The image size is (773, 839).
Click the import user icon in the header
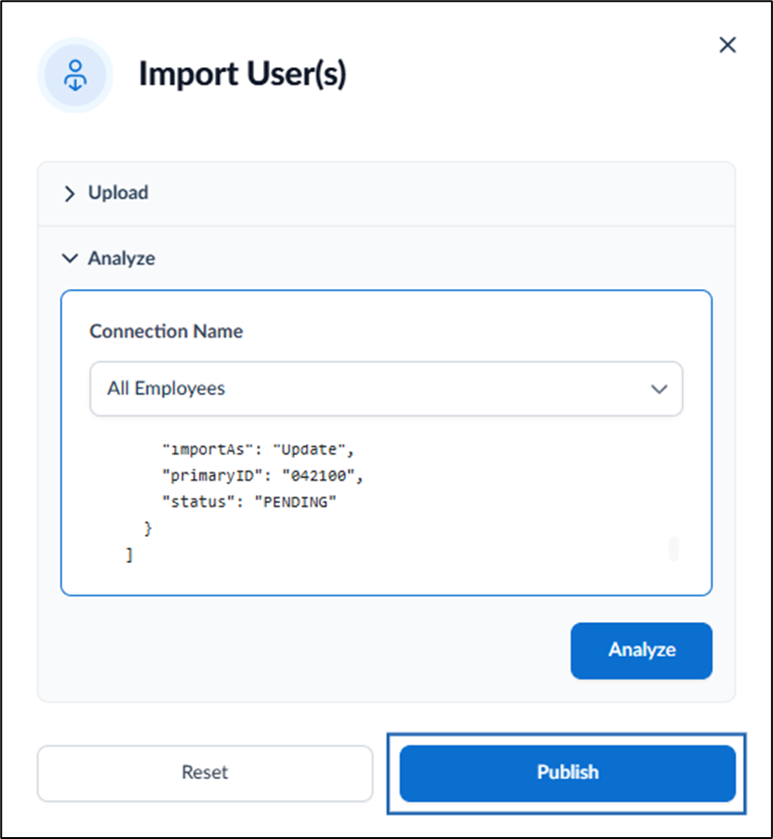(x=76, y=76)
